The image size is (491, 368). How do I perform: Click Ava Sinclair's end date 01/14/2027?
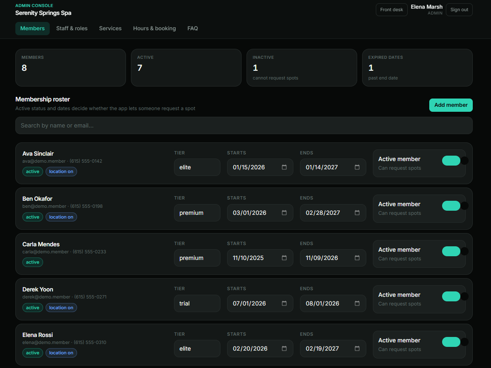(322, 167)
